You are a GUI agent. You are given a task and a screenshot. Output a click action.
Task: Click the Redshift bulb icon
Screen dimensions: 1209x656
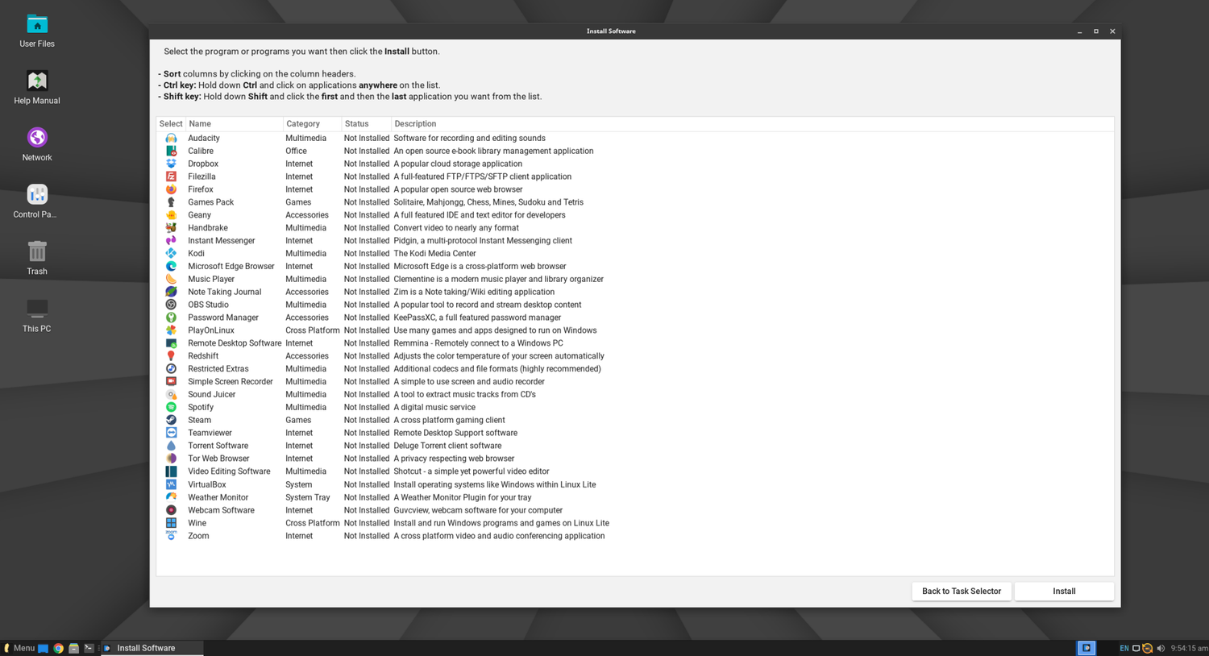[x=171, y=356]
